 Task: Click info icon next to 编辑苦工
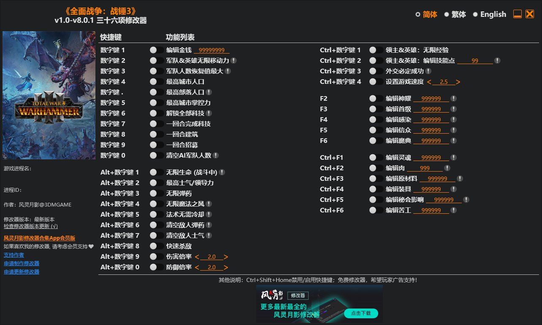click(x=453, y=210)
